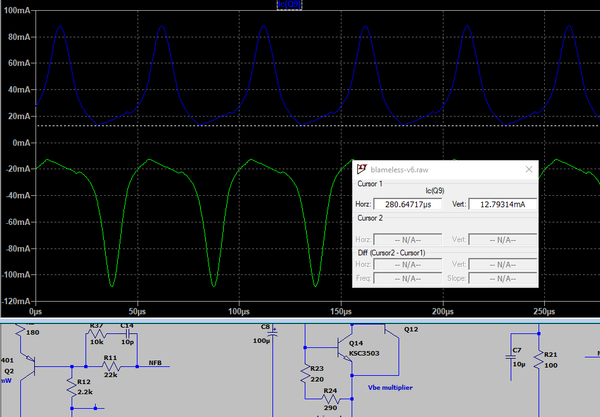Select resistor R12 2.2k in schematic

pos(72,387)
